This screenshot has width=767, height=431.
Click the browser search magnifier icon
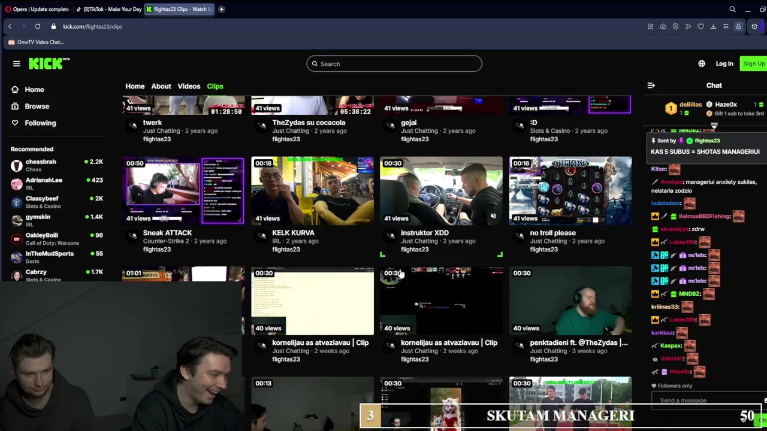click(732, 9)
